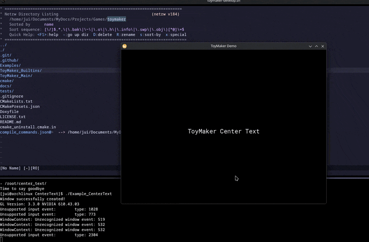
Task: Open the parent directory ../ entry
Action: (4, 45)
